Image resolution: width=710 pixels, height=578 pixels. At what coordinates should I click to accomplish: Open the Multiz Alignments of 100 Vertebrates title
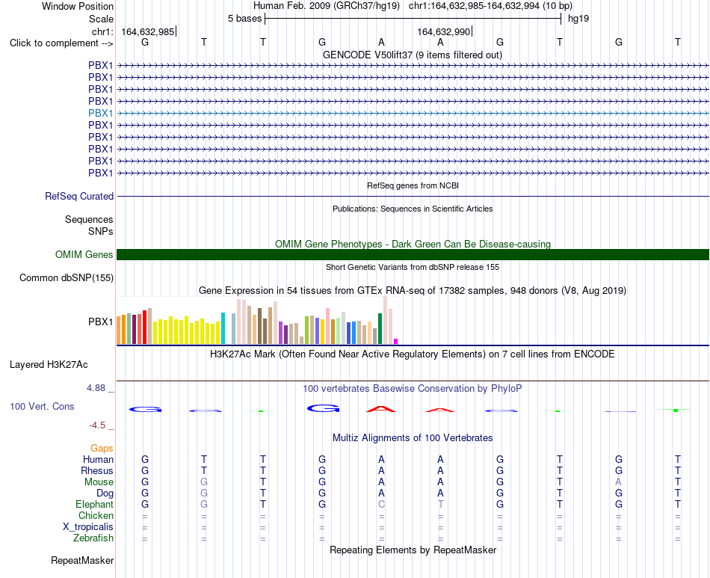point(413,437)
